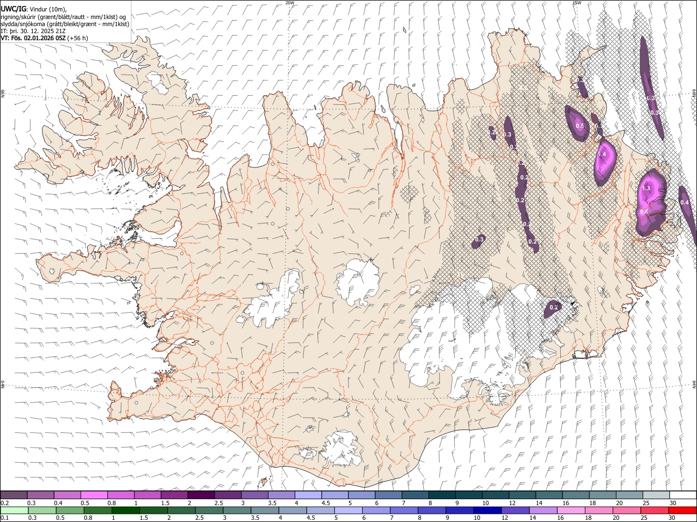The height and width of the screenshot is (522, 697).
Task: Choose the pale grey snow swatch between 25 and 30
Action: [x=656, y=495]
